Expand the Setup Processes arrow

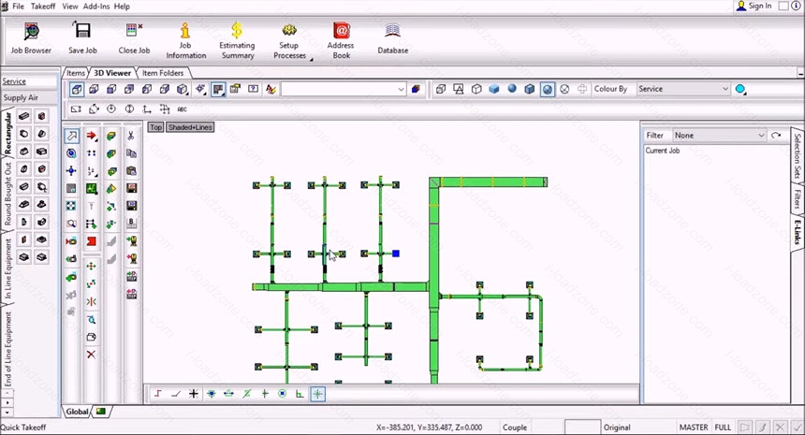[x=311, y=60]
